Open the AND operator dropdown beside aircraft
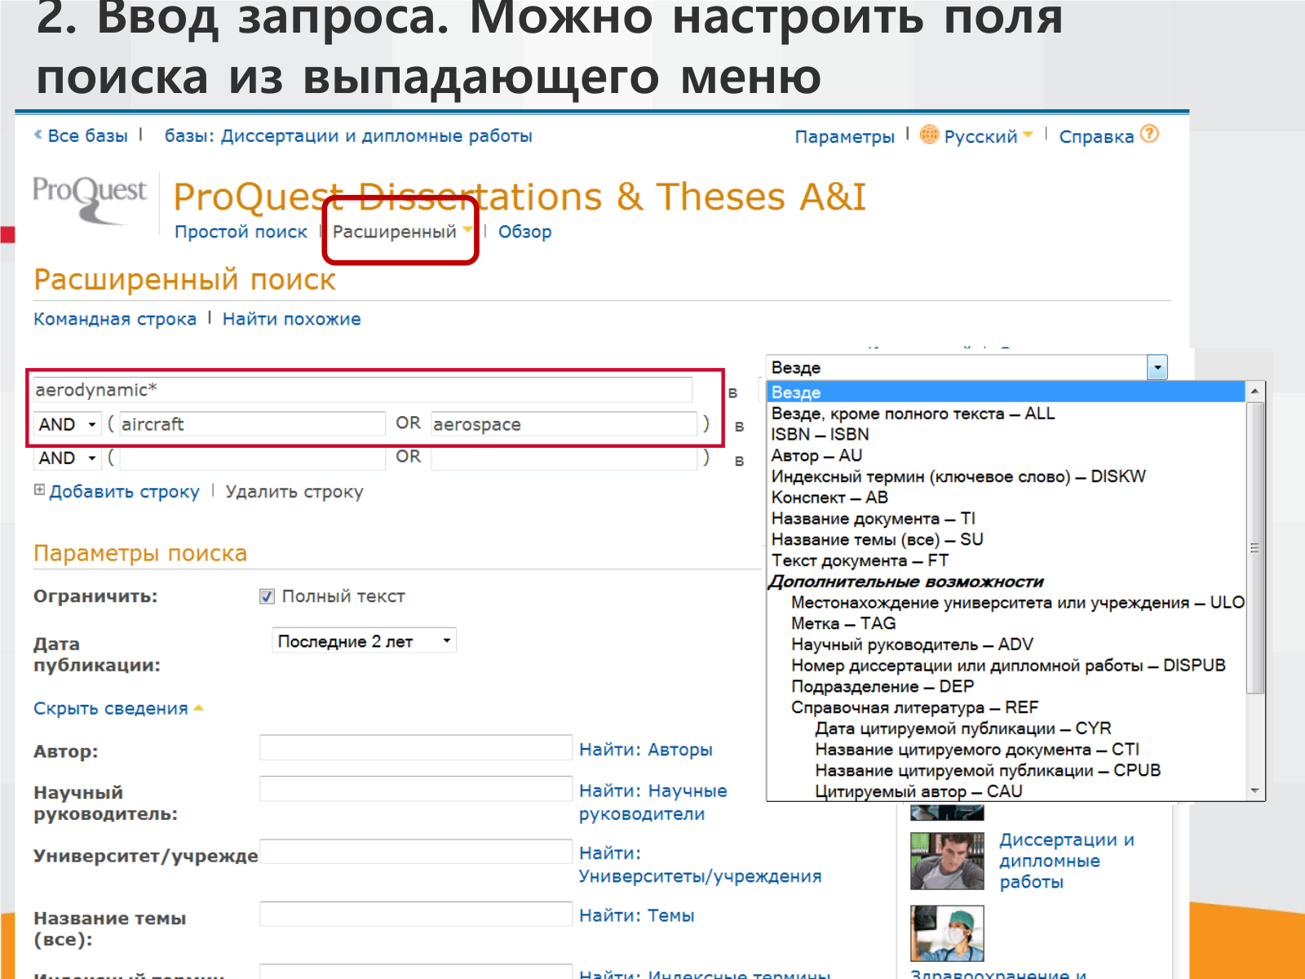The image size is (1305, 979). (68, 424)
